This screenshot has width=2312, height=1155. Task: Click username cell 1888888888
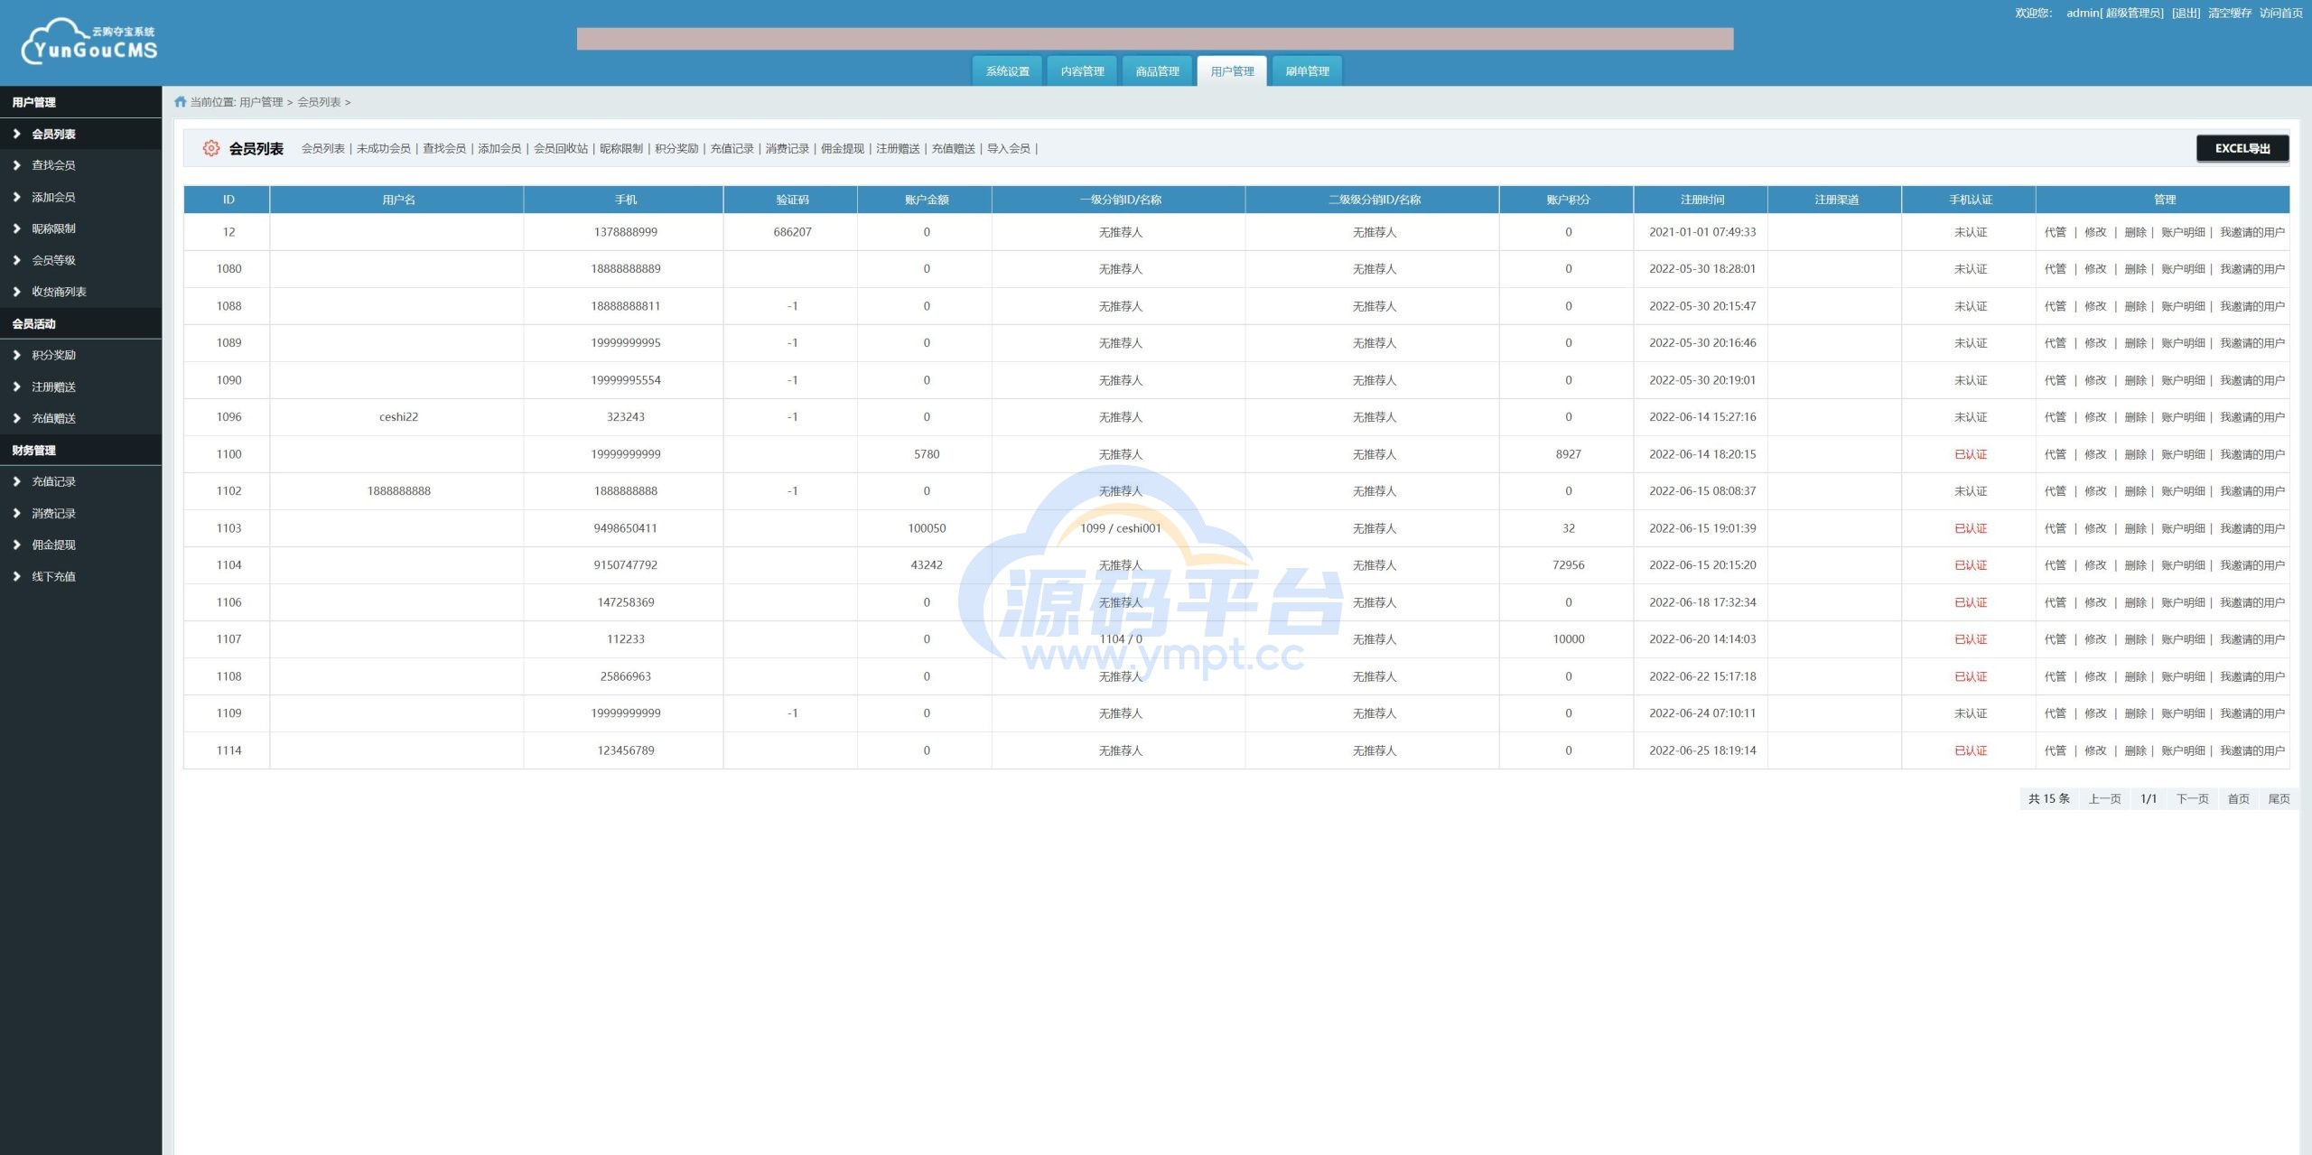tap(398, 491)
